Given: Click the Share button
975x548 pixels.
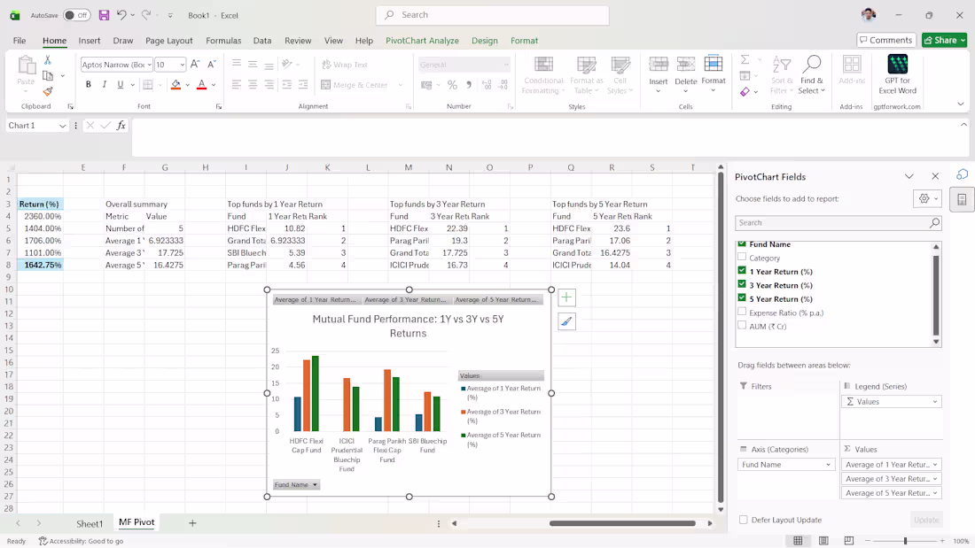Looking at the screenshot, I should pos(944,40).
